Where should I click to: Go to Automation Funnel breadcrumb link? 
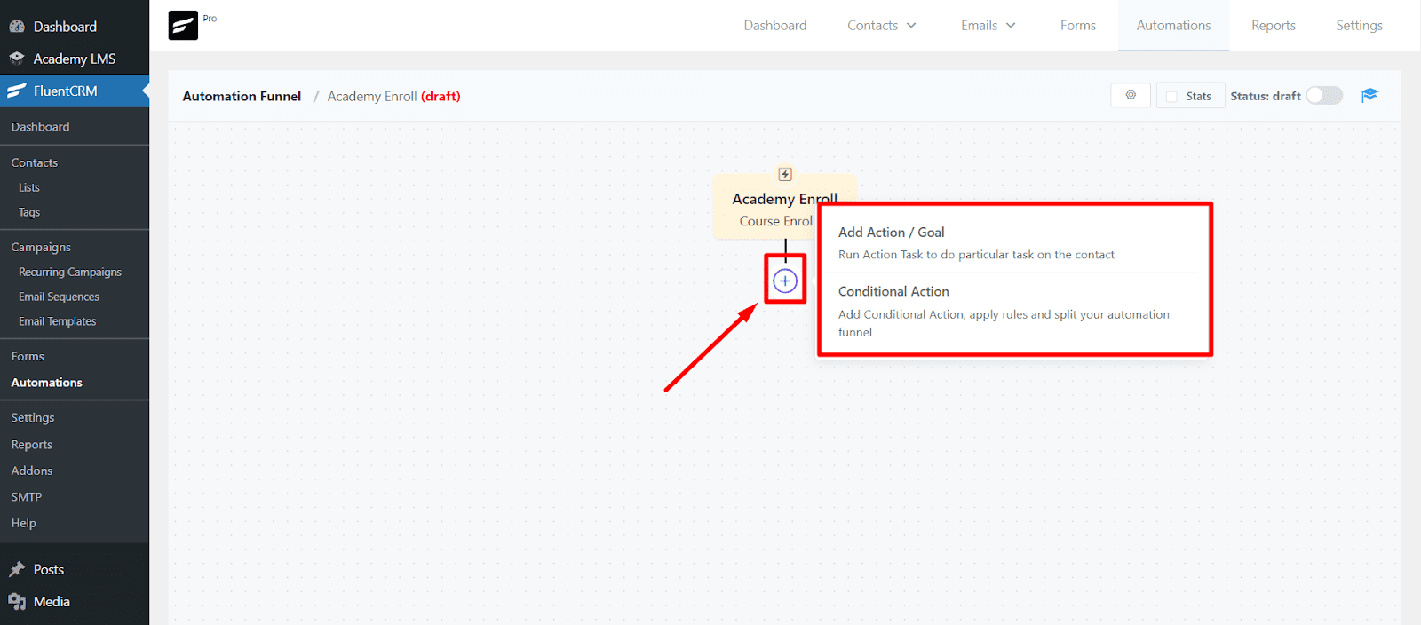click(242, 96)
